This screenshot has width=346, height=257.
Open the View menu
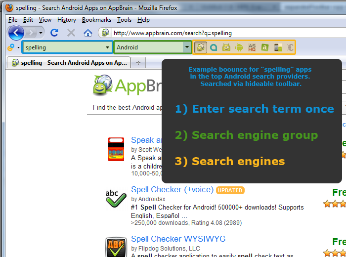click(x=45, y=20)
